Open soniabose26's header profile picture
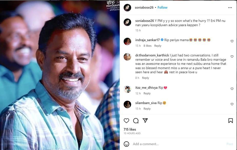 click(x=127, y=8)
